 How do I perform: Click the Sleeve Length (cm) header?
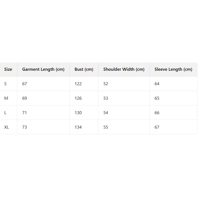click(173, 69)
